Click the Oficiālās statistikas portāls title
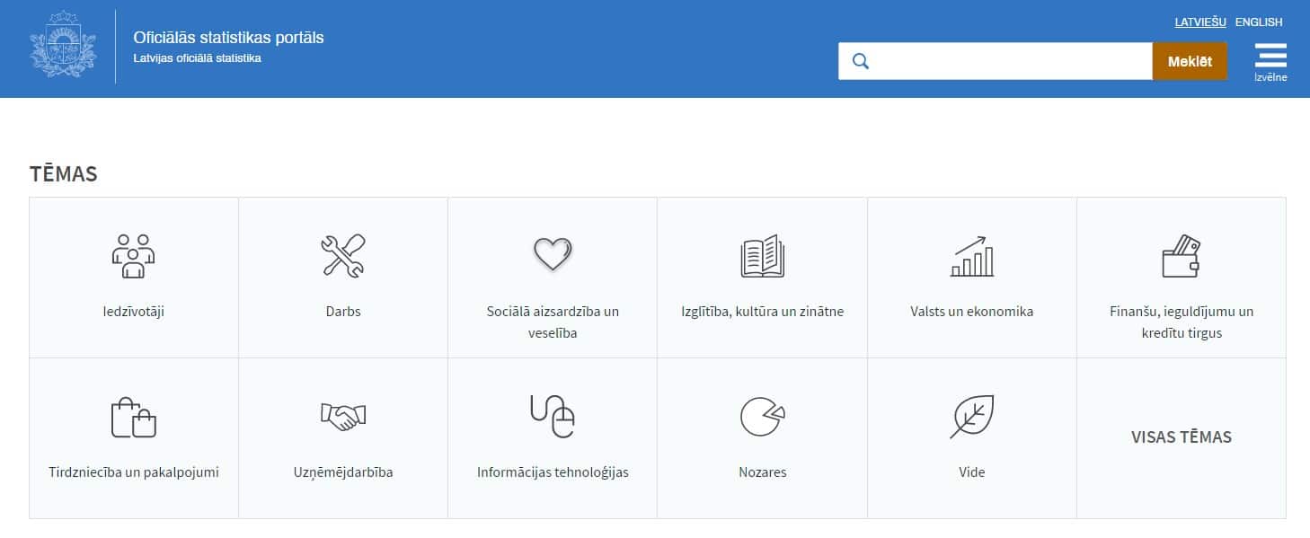This screenshot has height=538, width=1310. coord(227,38)
